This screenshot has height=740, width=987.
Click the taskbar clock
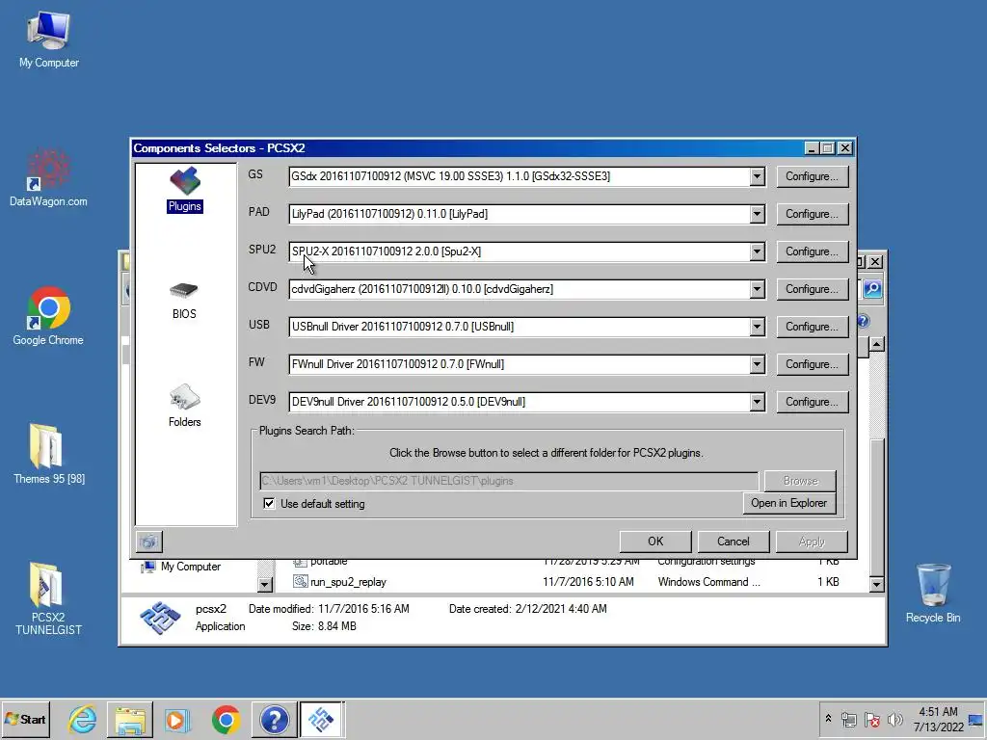[x=939, y=719]
